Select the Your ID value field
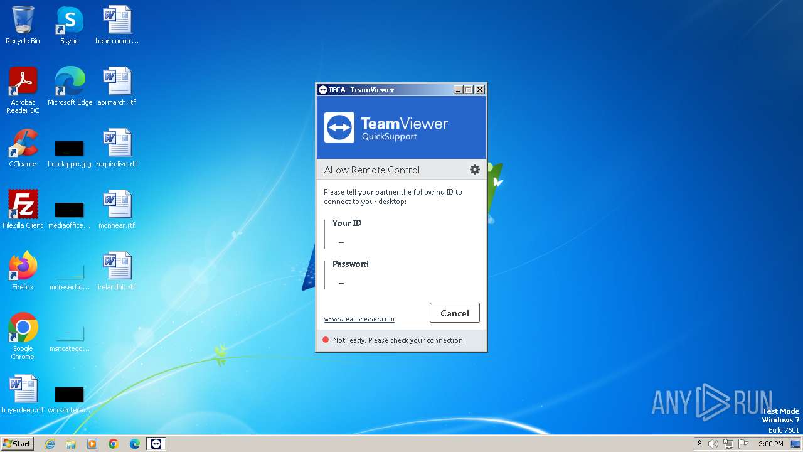 pos(341,242)
